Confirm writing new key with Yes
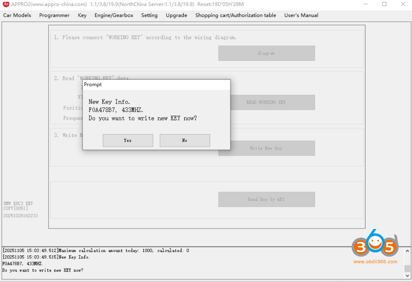This screenshot has height=282, width=412. point(128,141)
